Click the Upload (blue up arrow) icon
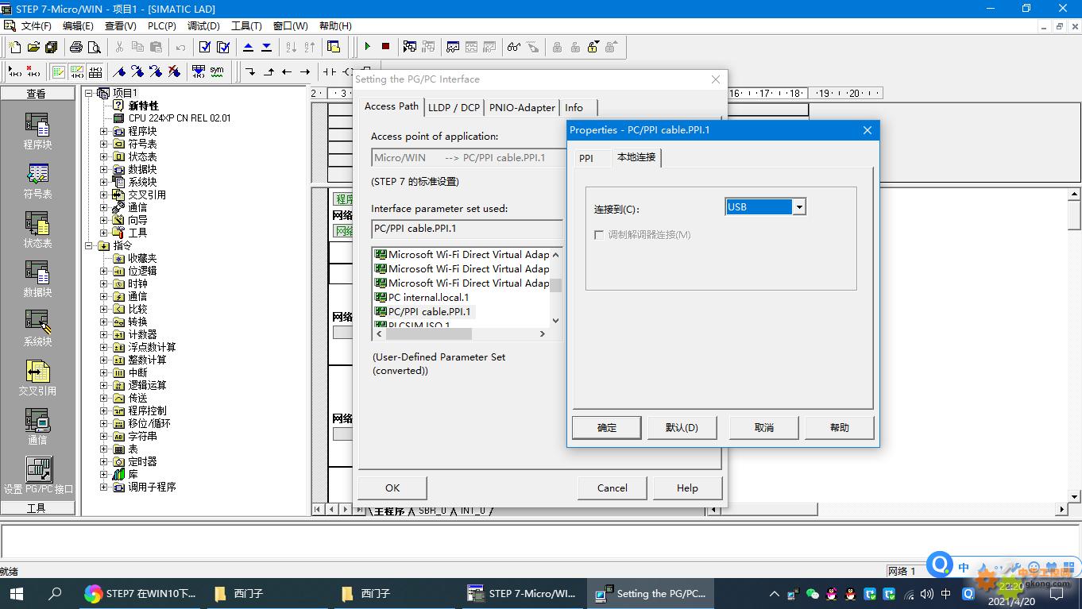Image resolution: width=1082 pixels, height=609 pixels. coord(248,47)
